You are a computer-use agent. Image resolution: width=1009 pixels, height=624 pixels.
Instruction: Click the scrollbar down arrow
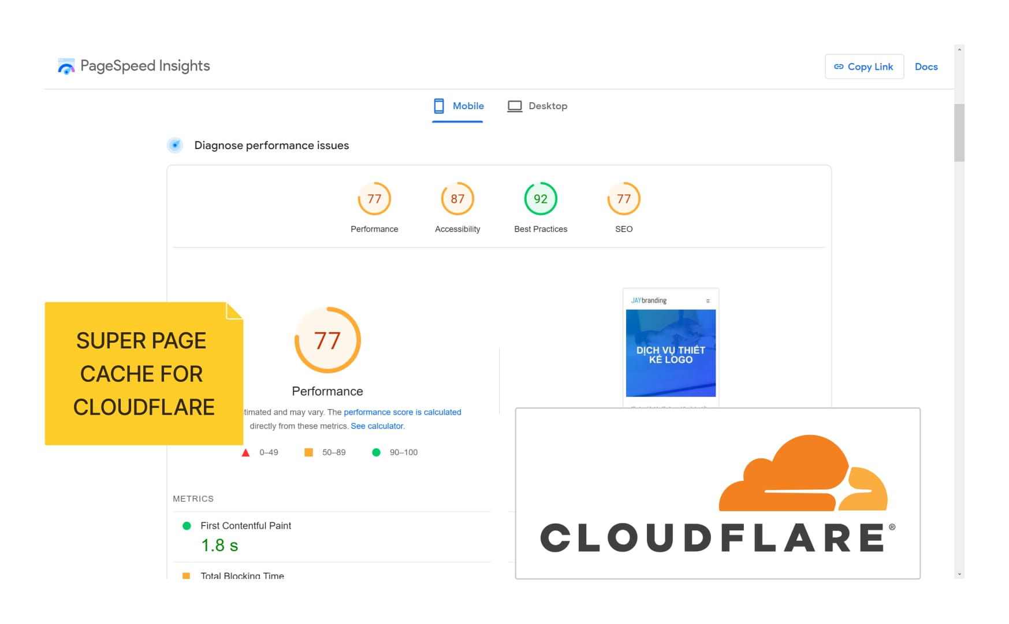[x=959, y=574]
